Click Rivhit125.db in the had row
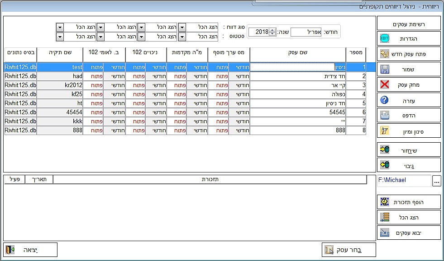The width and height of the screenshot is (444, 261). point(21,76)
